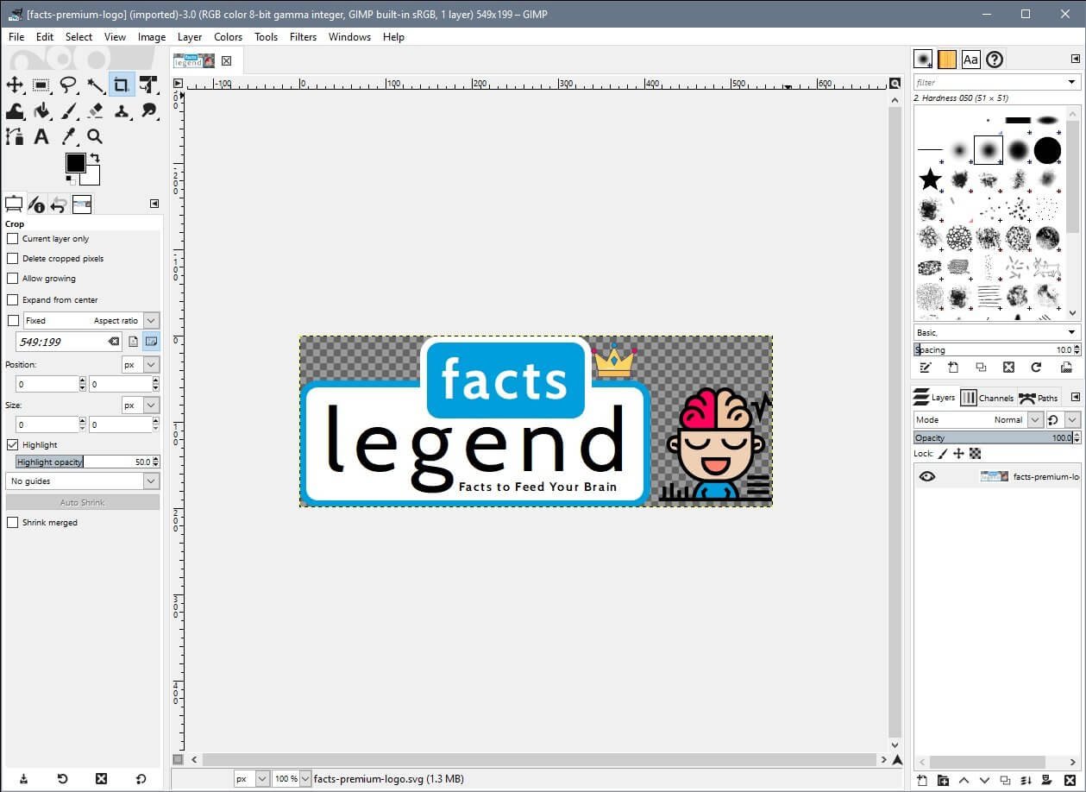Pick the Color Picker eyedropper tool
The height and width of the screenshot is (792, 1086).
pos(68,136)
